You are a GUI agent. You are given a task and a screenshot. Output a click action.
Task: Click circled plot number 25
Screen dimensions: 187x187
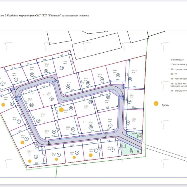pos(38,121)
